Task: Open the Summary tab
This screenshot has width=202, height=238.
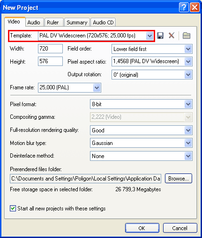Action: point(77,22)
